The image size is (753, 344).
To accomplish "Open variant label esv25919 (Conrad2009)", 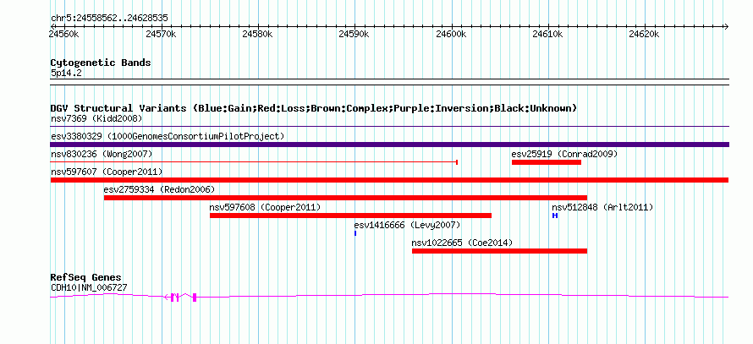I will pyautogui.click(x=564, y=154).
